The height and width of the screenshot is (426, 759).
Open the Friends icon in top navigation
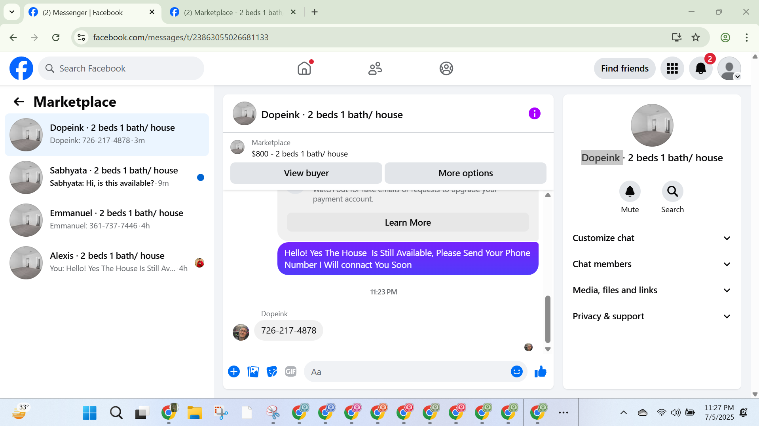pos(375,68)
